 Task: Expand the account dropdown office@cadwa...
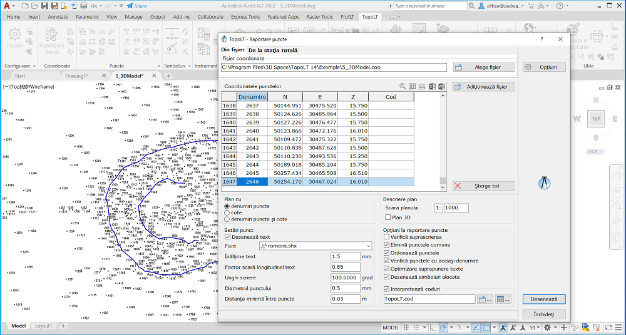pos(522,6)
